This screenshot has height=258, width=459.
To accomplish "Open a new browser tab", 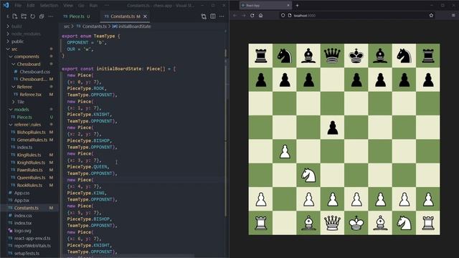I will pos(297,5).
